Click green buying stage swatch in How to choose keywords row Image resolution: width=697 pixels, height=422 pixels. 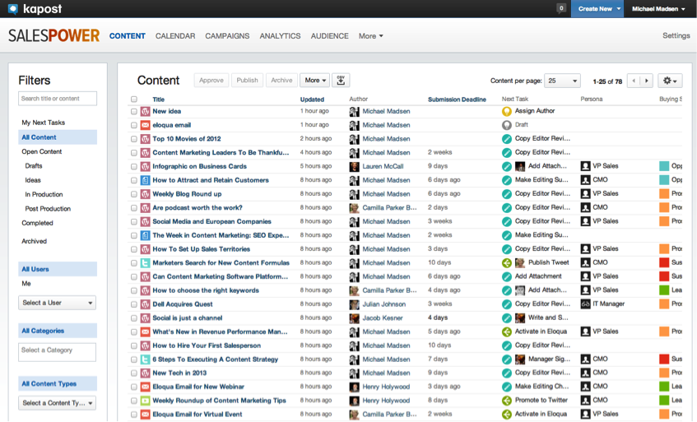(x=664, y=290)
